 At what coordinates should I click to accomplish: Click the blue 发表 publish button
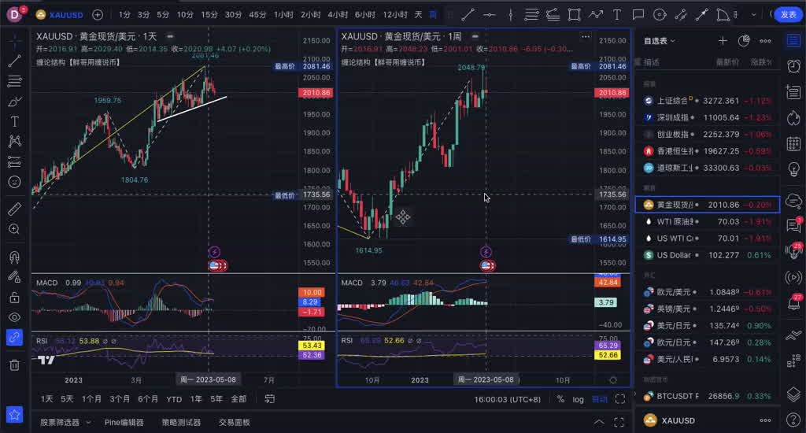[x=788, y=14]
